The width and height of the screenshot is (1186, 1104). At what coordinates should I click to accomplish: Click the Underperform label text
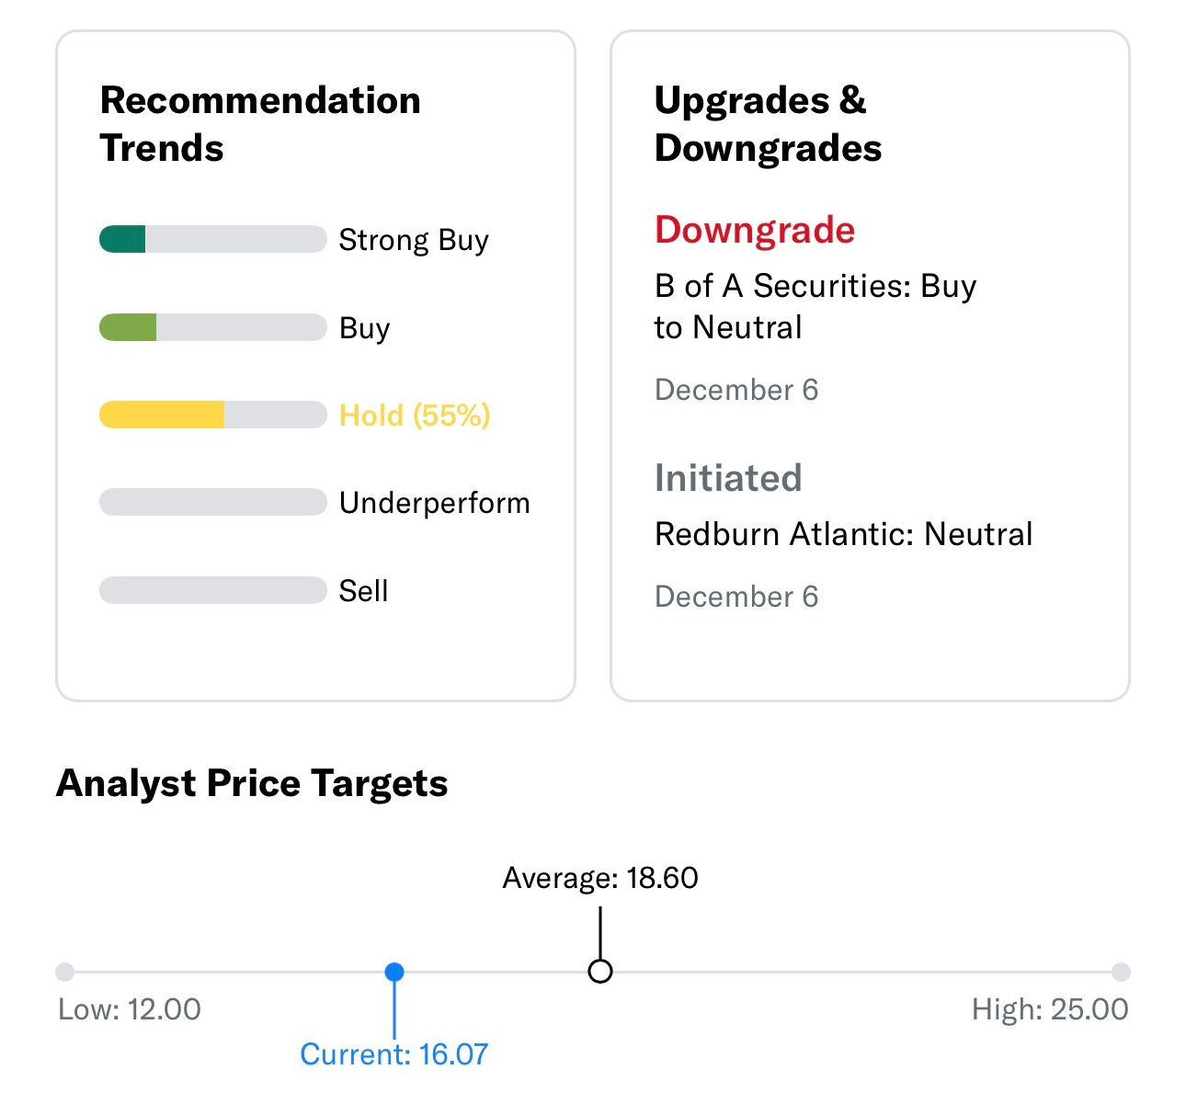click(x=434, y=503)
